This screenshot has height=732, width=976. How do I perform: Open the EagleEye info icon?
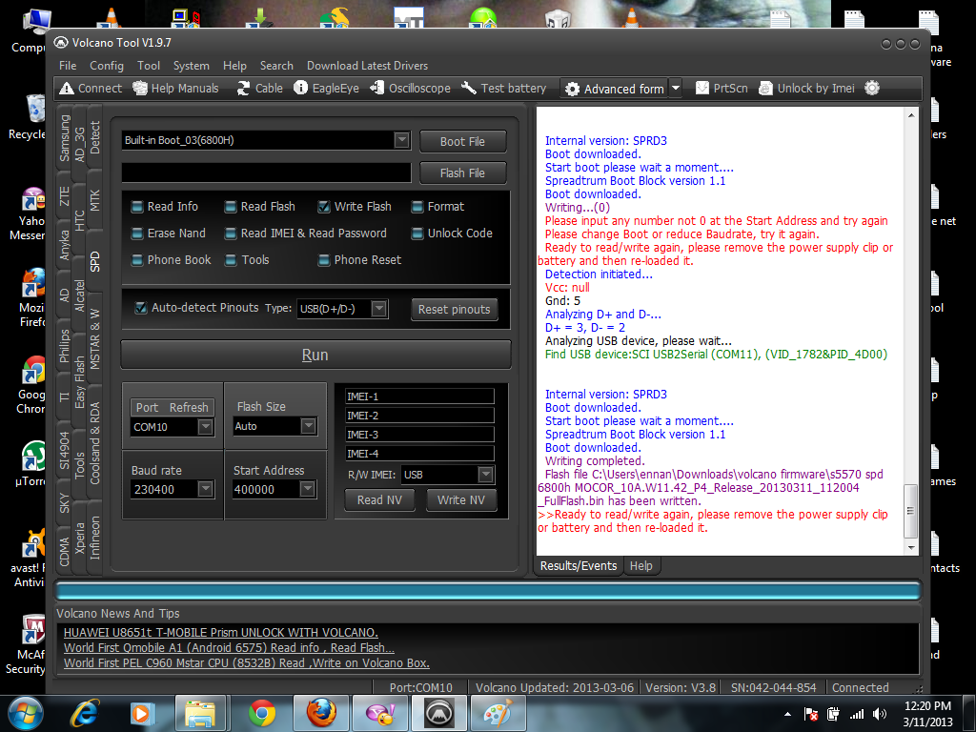(300, 88)
